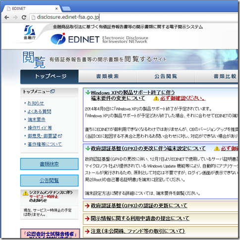Open the 公認会計士試験合格者 banner
The width and height of the screenshot is (240, 240).
50,234
